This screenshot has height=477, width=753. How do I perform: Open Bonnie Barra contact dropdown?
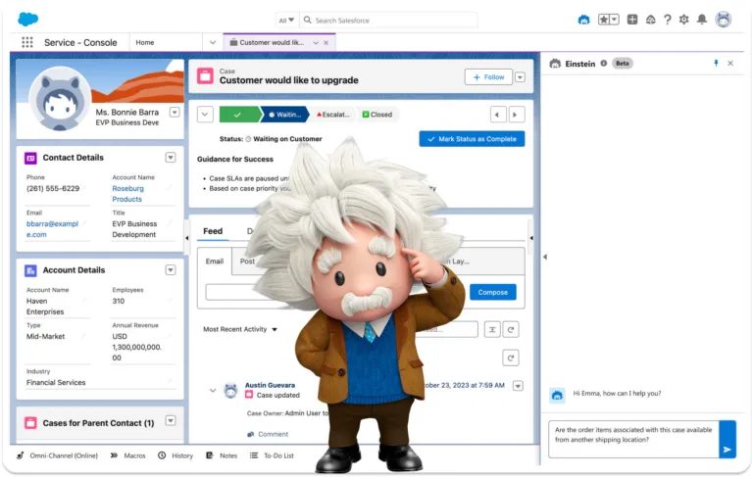click(175, 113)
